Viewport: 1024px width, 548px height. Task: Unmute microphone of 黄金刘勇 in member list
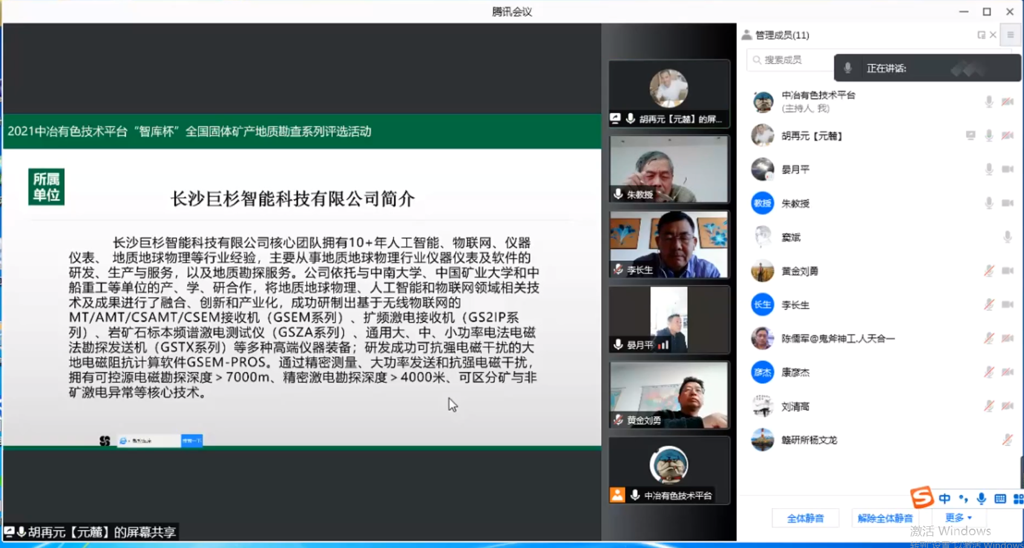tap(988, 271)
